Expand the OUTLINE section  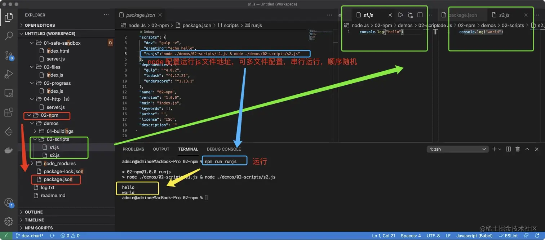point(66,212)
